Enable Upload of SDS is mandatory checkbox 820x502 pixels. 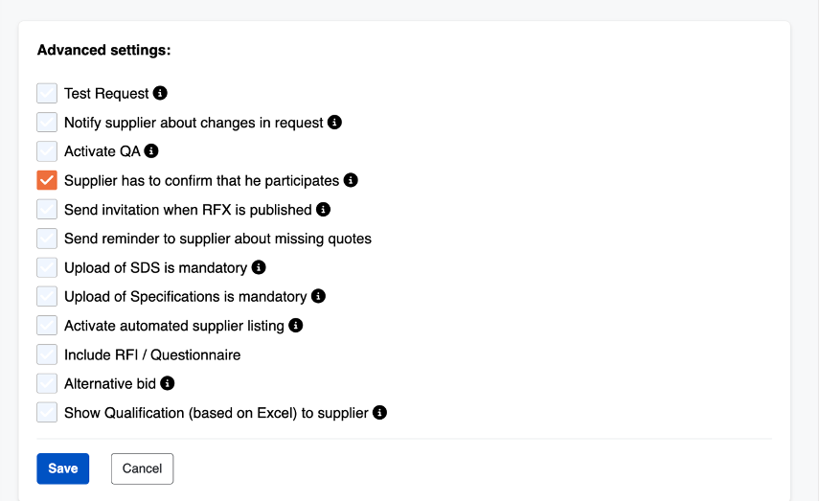point(47,267)
